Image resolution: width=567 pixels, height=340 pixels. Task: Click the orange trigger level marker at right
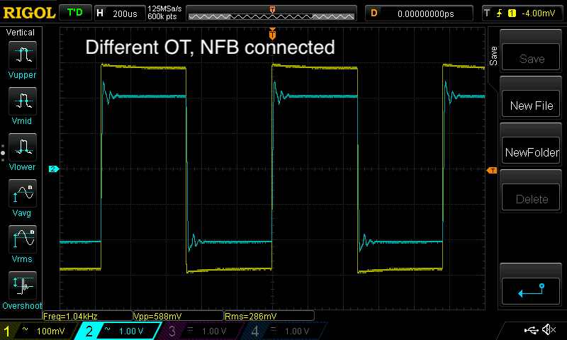coord(492,170)
